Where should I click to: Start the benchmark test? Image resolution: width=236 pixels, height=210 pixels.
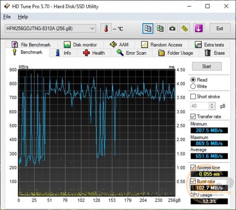coord(207,66)
